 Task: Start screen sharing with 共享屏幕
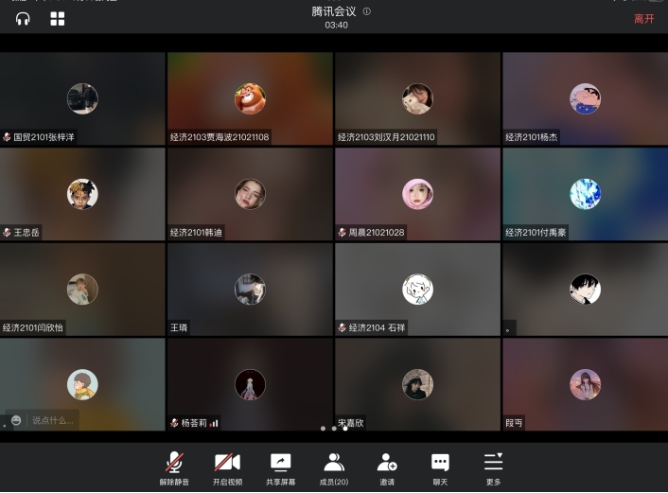click(280, 467)
